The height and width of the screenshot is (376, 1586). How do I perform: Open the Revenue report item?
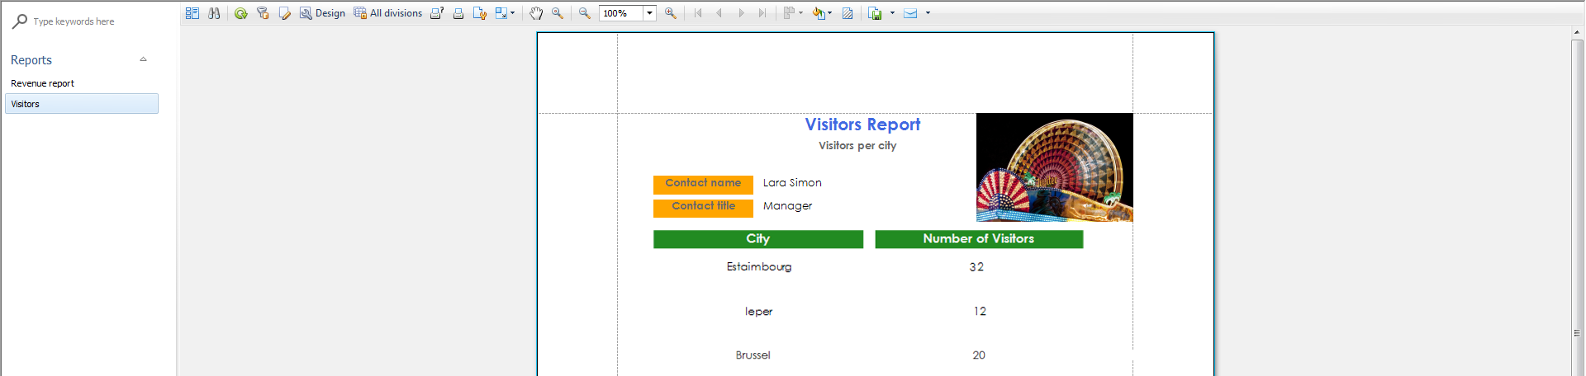(x=43, y=83)
